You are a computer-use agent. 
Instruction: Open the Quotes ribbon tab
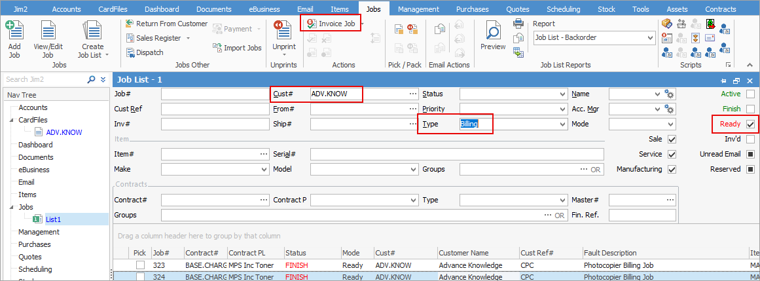518,9
